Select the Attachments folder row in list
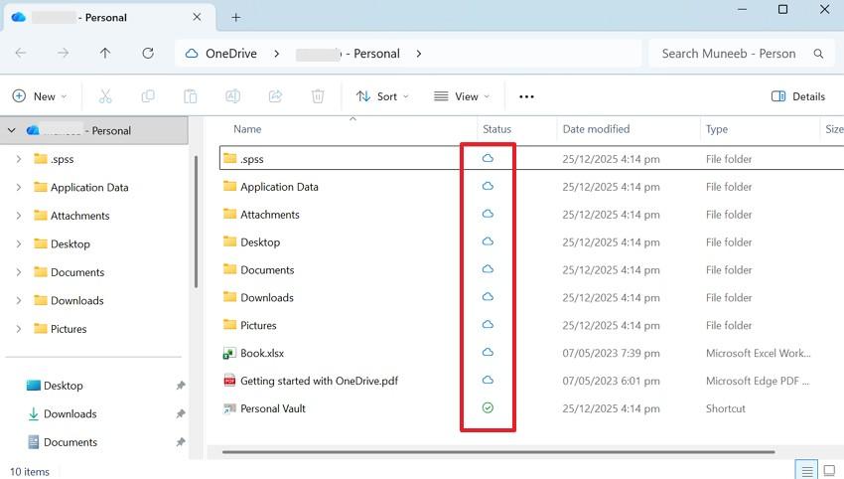This screenshot has width=844, height=479. 532,215
